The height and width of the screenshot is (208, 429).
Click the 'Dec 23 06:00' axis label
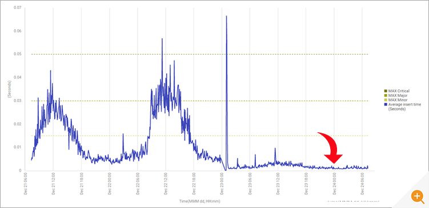250,183
